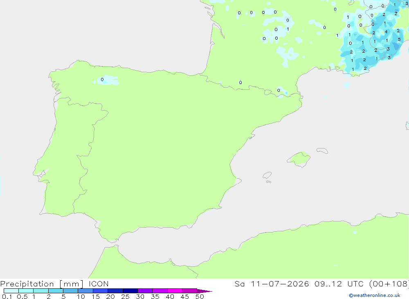Pick the 1–2 mm legend color box

40,291
